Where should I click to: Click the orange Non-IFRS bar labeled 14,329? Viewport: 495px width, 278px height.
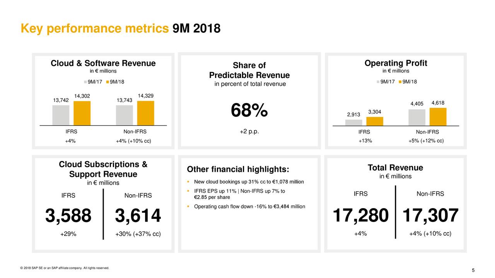(145, 113)
